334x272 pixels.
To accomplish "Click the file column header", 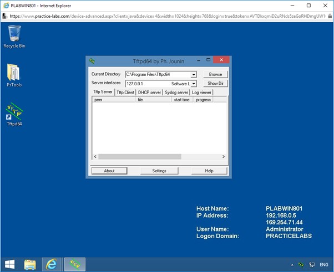I will 153,100.
